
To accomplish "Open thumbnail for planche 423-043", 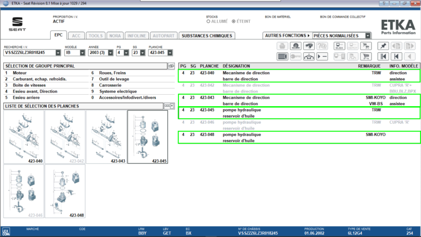I will (106, 137).
